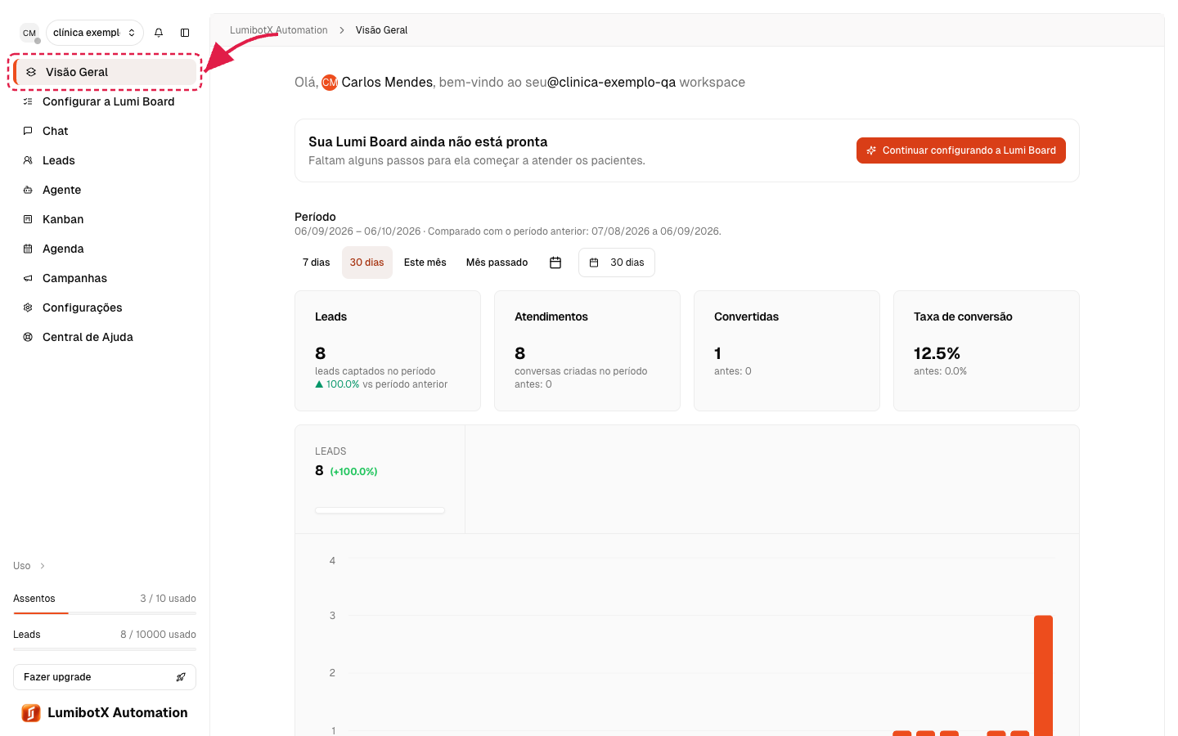Screen dimensions: 1178x736
Task: Click 'Sua Lumi Board ainda não está pronta'
Action: [428, 141]
